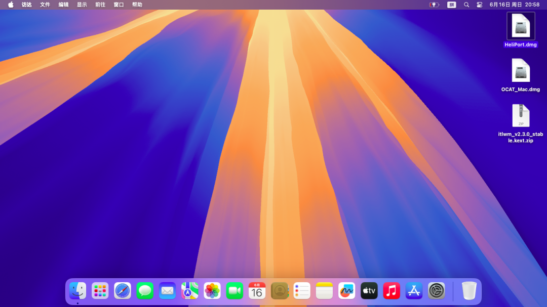Screen dimensions: 547x307
Task: Open the Apple menu
Action: (11, 5)
